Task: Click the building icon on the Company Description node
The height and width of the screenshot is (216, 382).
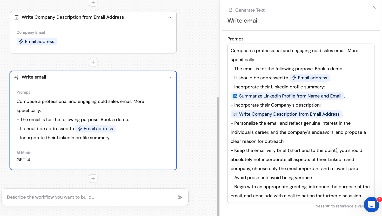Action: coord(17,17)
